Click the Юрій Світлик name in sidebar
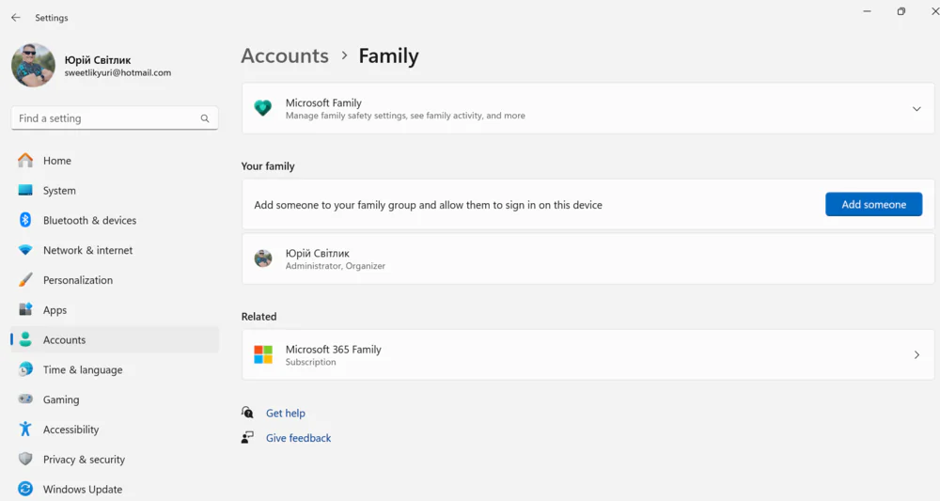940x501 pixels. click(98, 60)
